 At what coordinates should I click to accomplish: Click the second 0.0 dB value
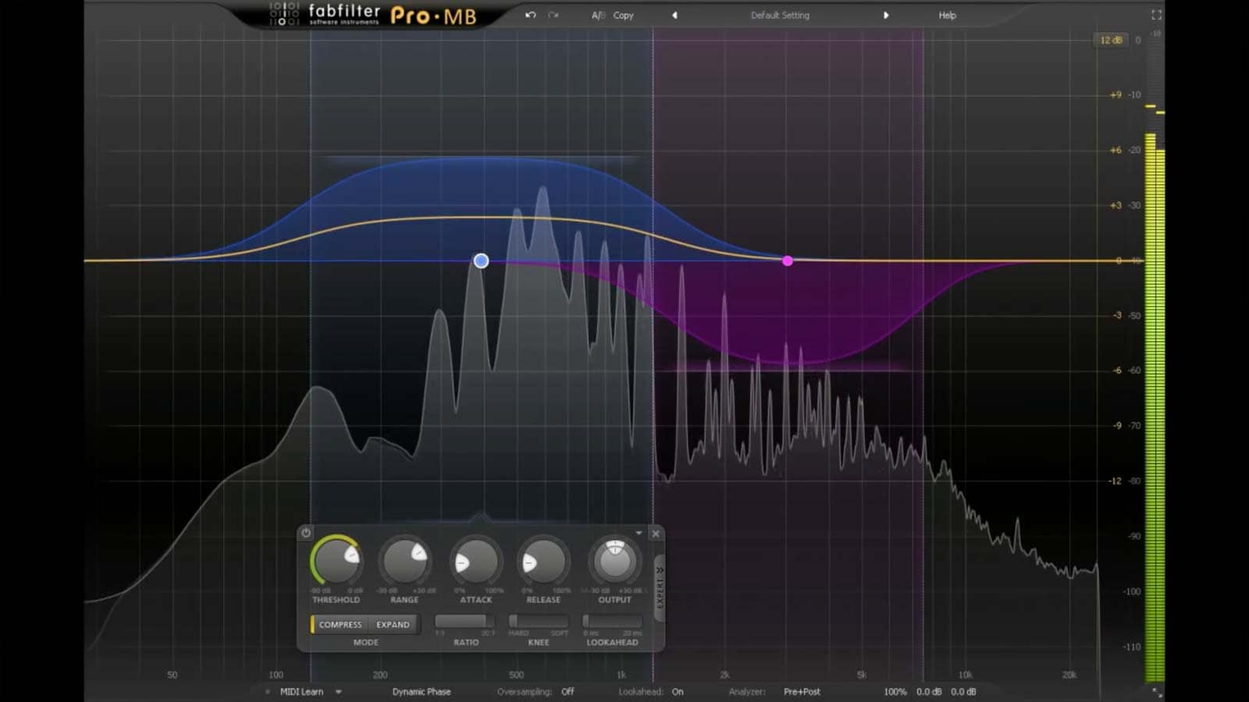963,692
